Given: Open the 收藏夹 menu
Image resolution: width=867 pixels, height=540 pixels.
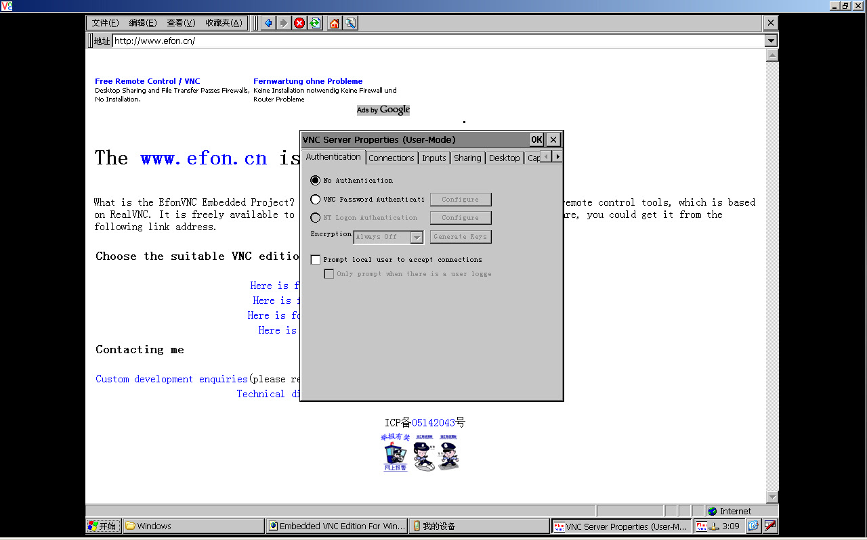Looking at the screenshot, I should [223, 22].
